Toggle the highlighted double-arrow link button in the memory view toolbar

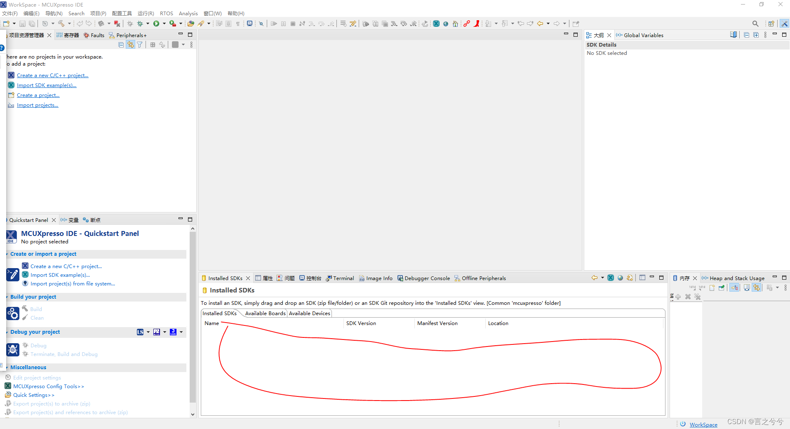pyautogui.click(x=757, y=288)
